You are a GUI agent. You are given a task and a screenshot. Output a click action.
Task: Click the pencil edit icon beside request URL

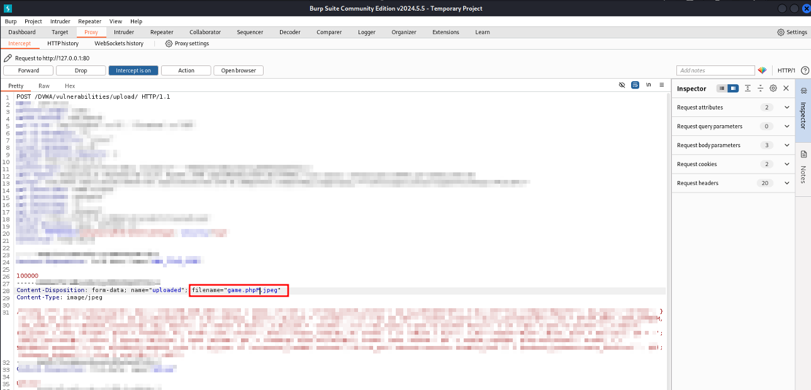click(x=8, y=58)
